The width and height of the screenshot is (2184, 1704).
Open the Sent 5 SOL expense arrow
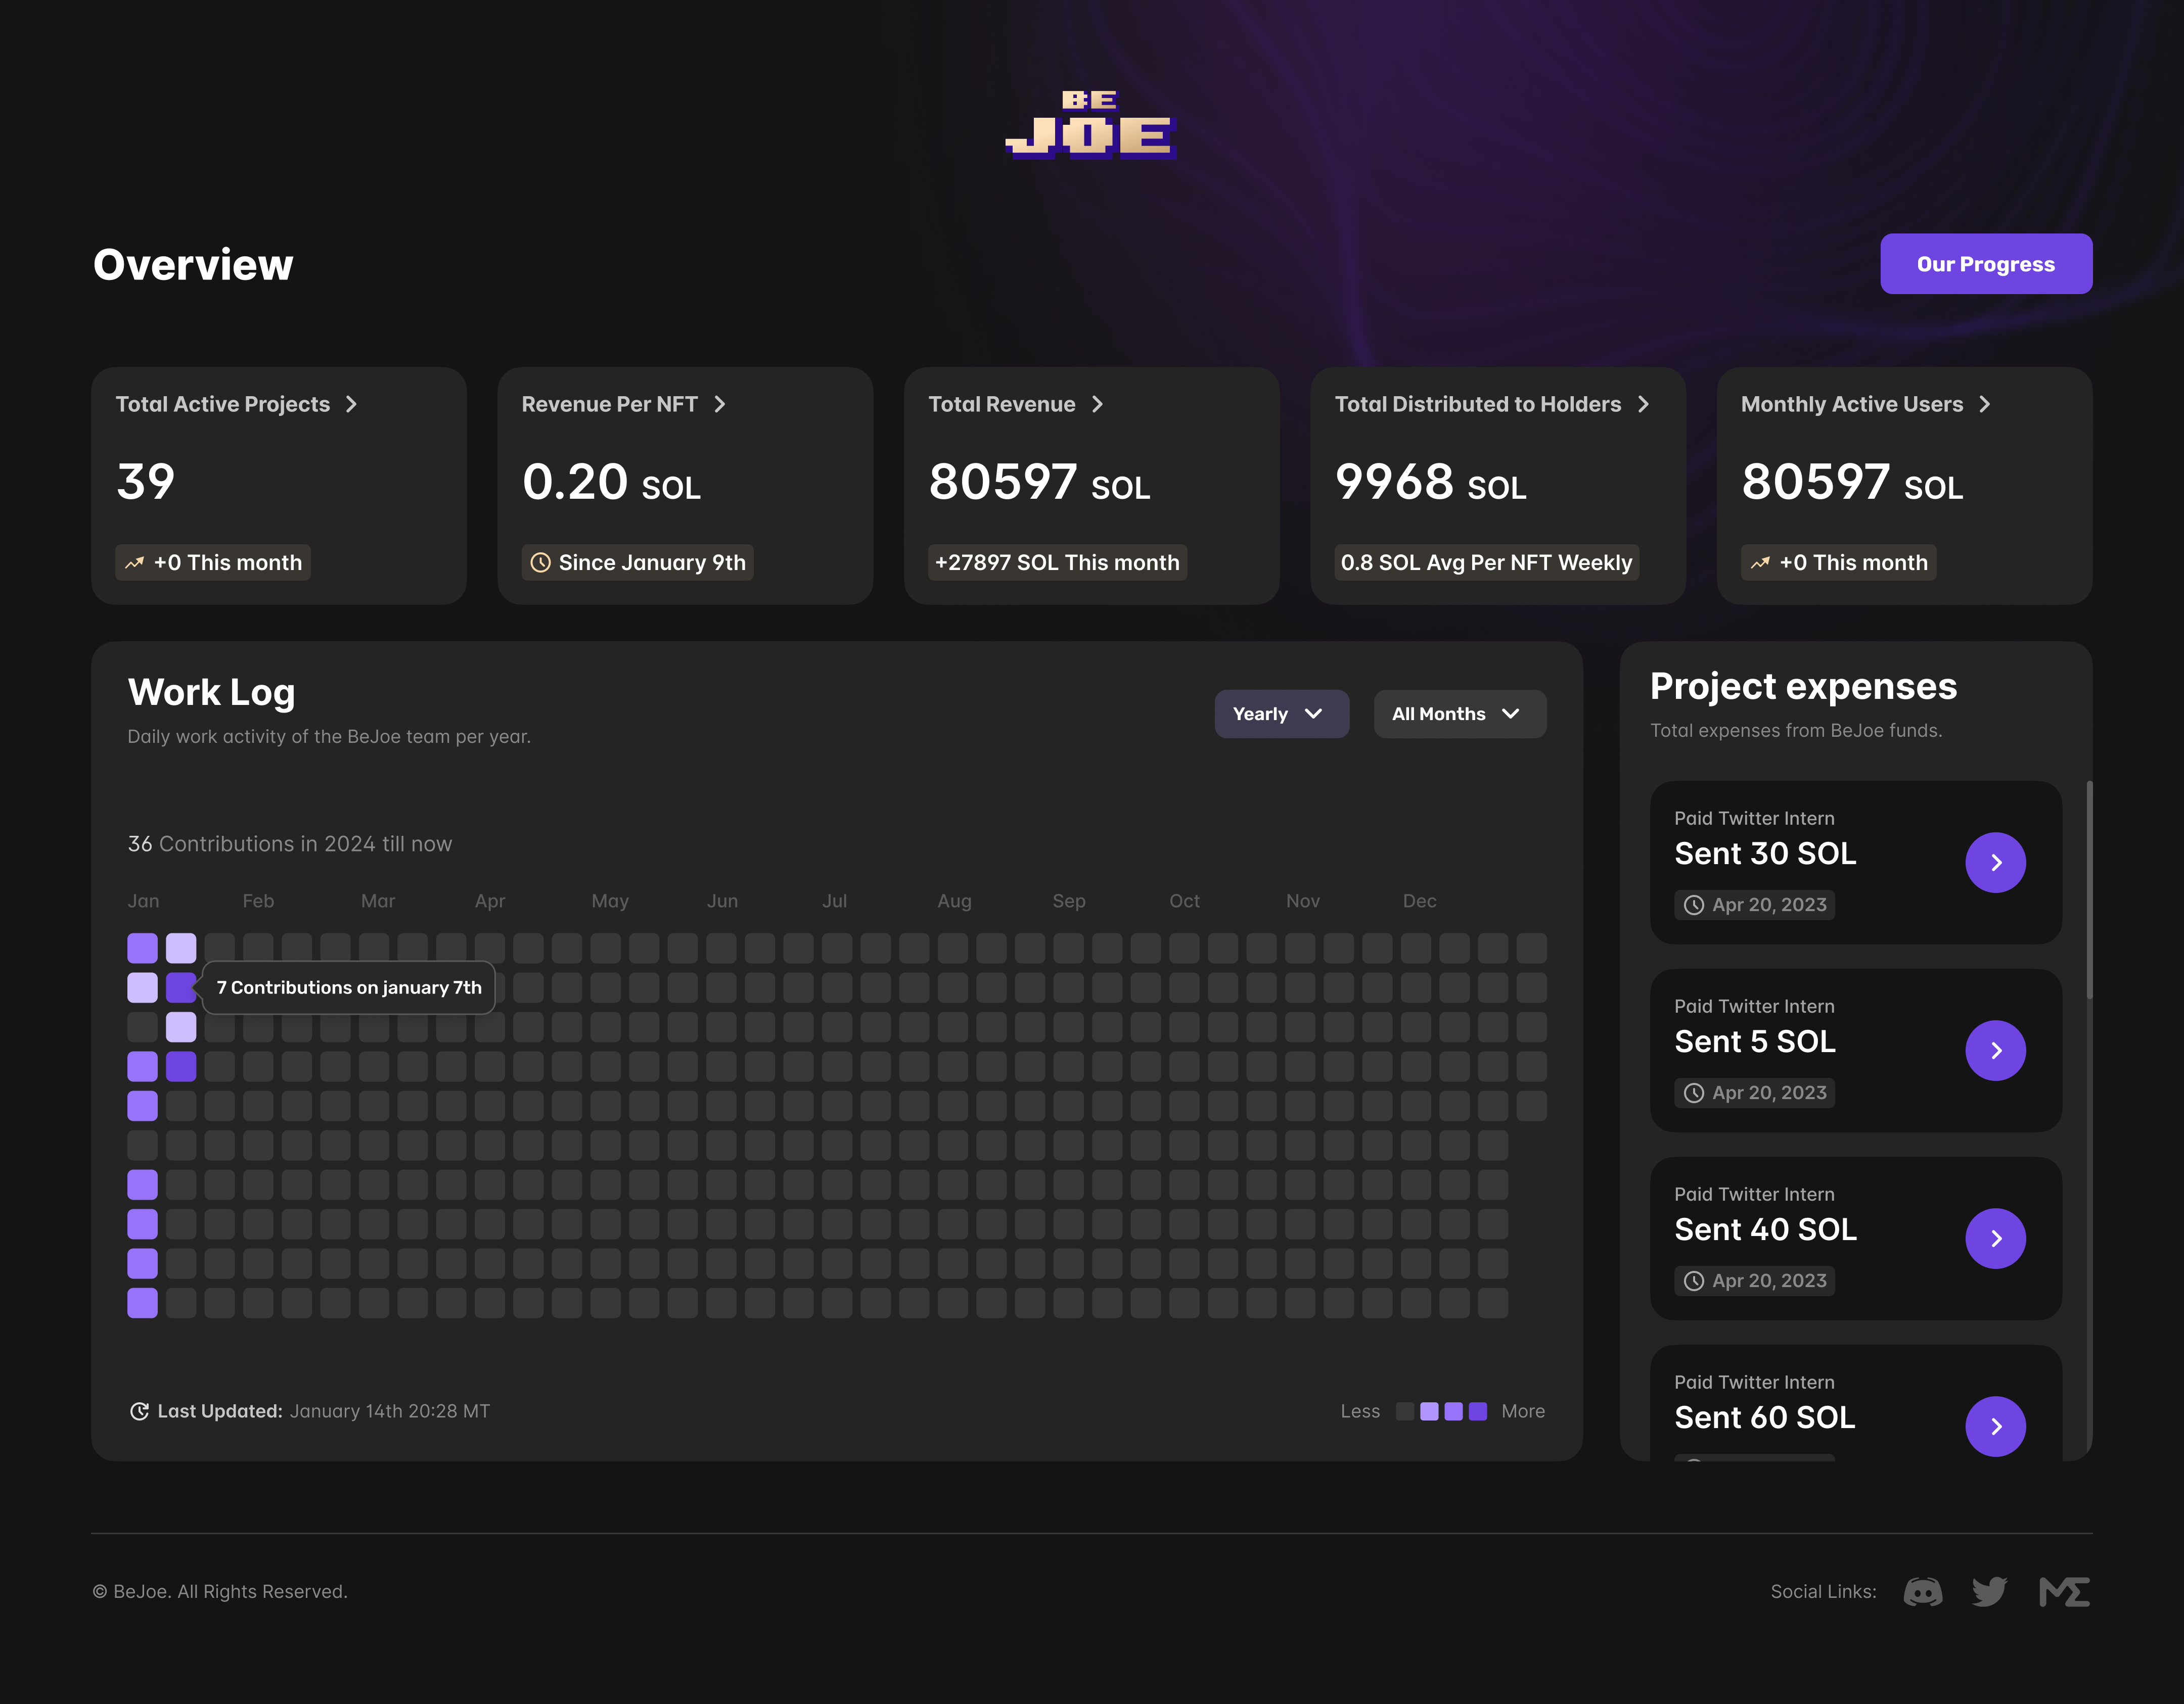point(1995,1051)
